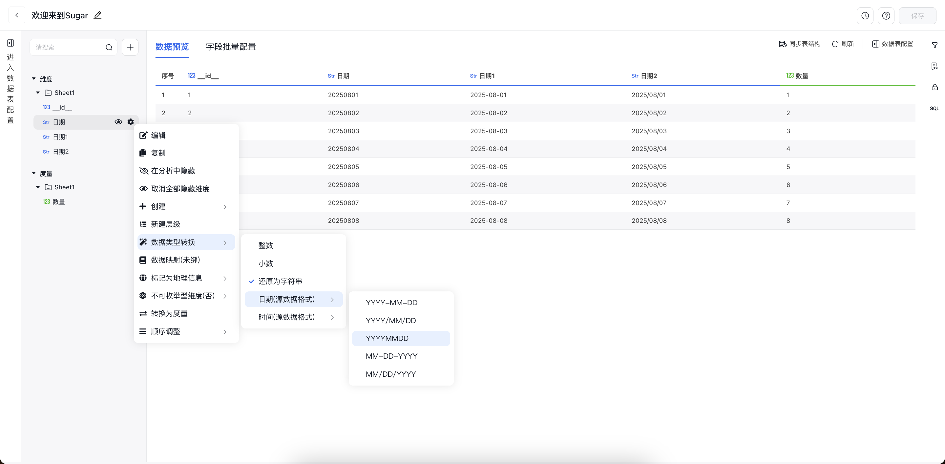The height and width of the screenshot is (464, 945).
Task: Open the history clock icon
Action: pyautogui.click(x=865, y=16)
